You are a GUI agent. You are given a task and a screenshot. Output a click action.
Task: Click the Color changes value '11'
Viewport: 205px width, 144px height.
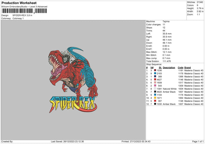[x=164, y=24]
